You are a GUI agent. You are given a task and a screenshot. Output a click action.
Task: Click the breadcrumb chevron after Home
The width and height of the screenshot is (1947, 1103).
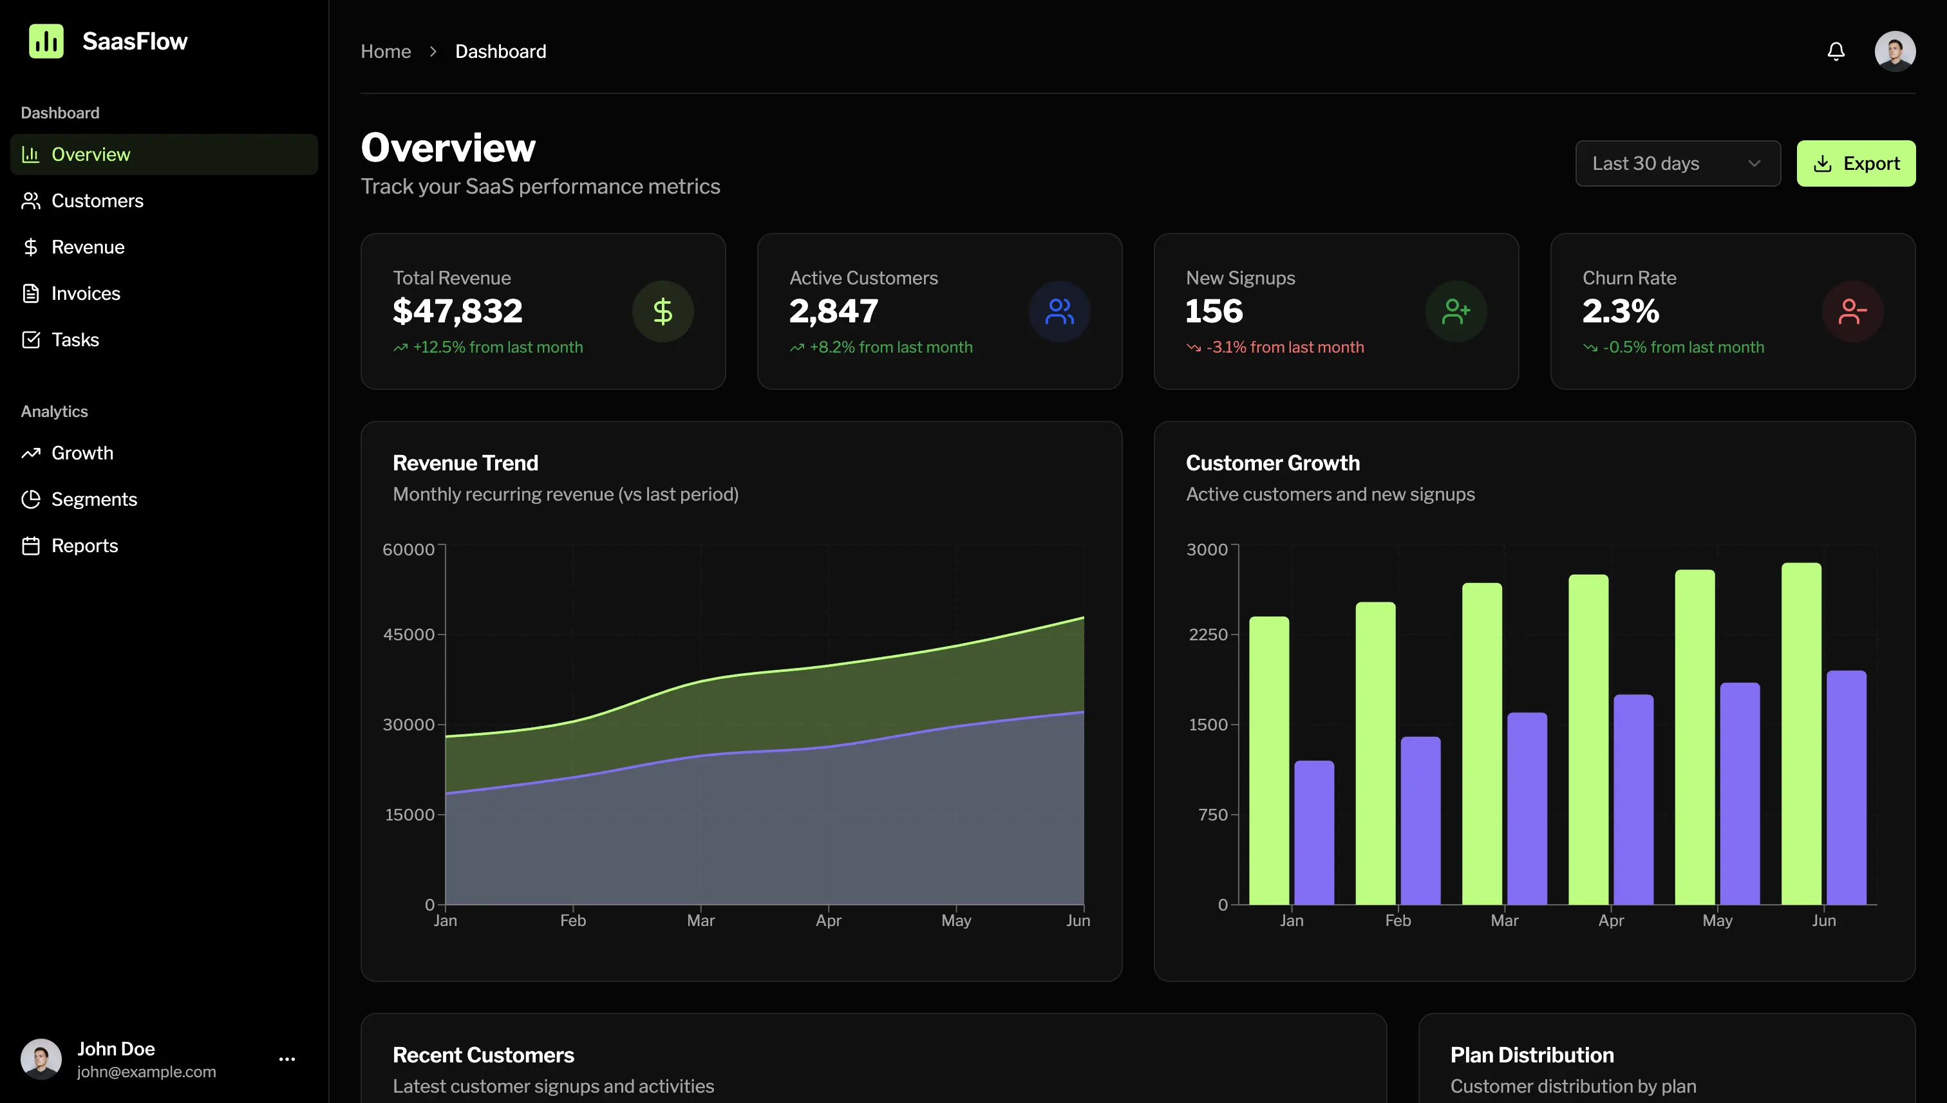tap(433, 51)
